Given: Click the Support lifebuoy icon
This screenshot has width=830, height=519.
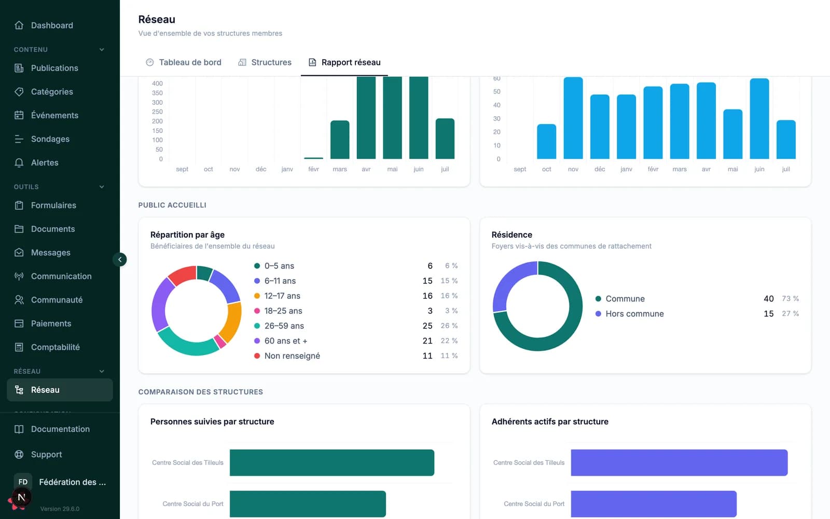Looking at the screenshot, I should [x=19, y=455].
